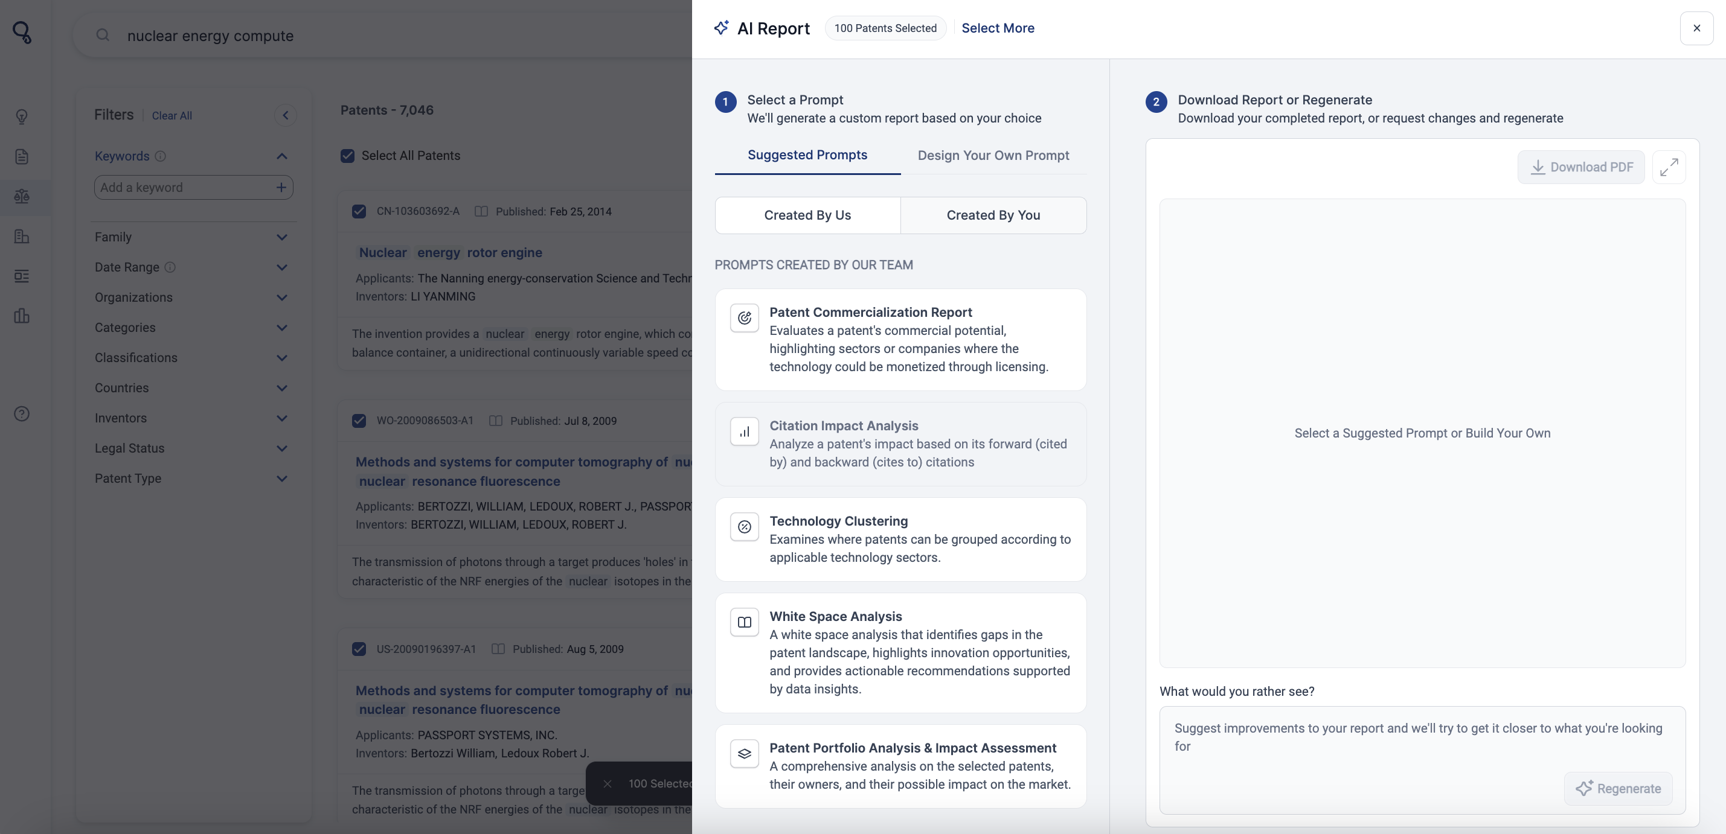
Task: Expand the Date Range filter
Action: point(282,267)
